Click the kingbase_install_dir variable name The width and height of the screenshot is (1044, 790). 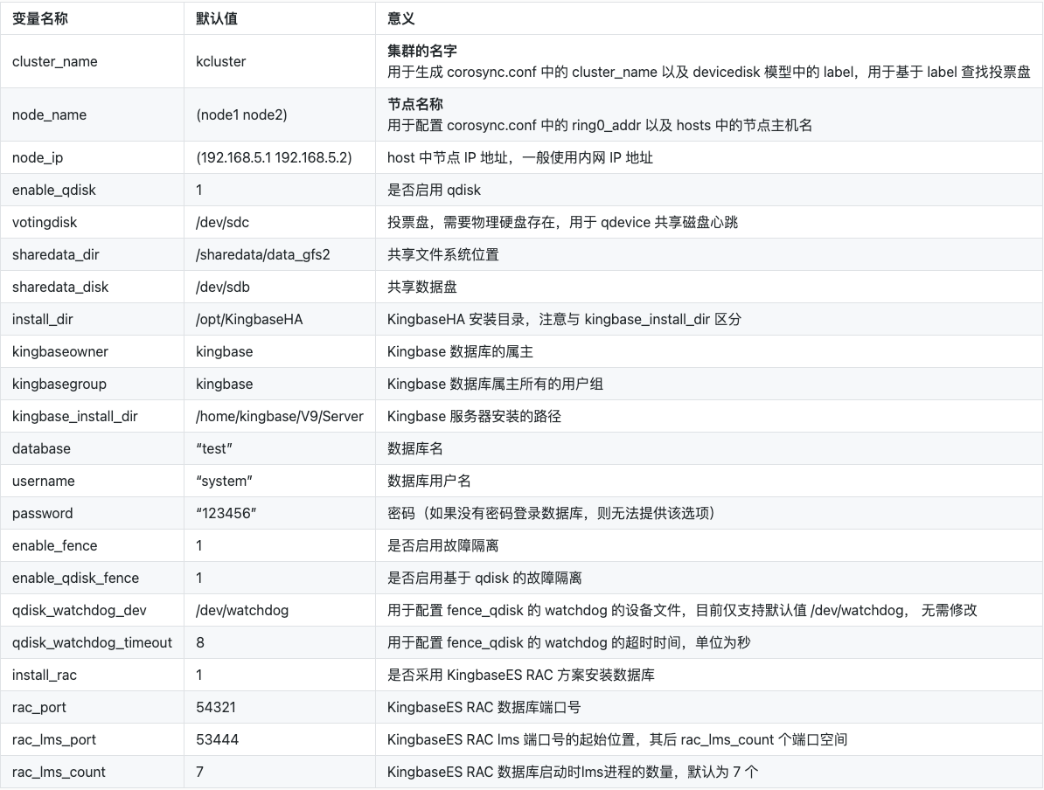point(74,417)
